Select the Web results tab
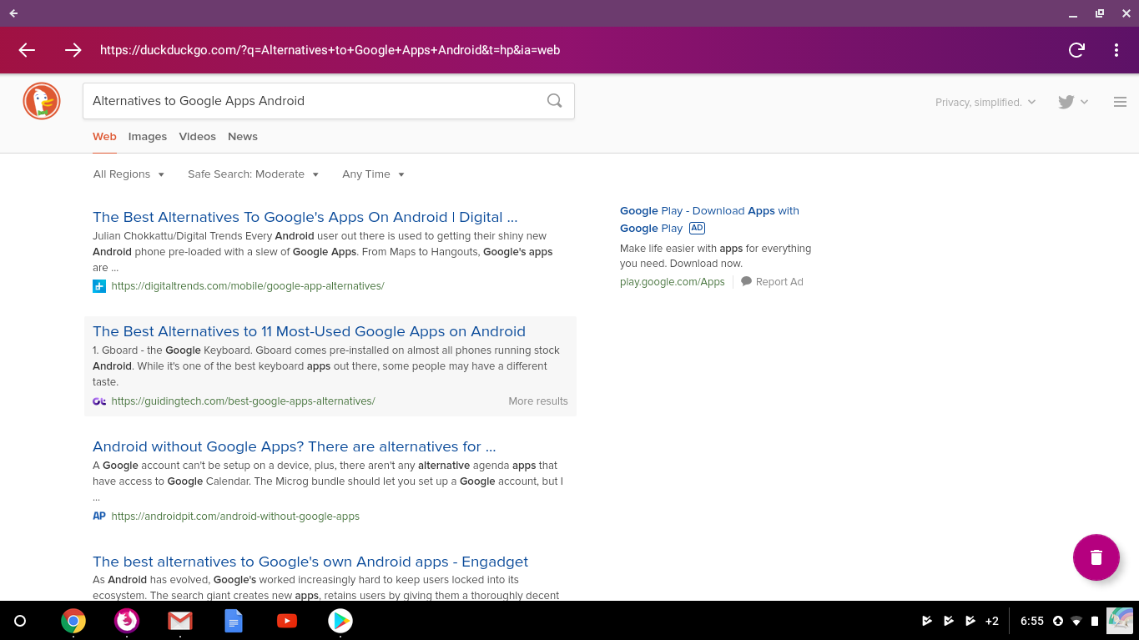Image resolution: width=1139 pixels, height=640 pixels. 104,137
